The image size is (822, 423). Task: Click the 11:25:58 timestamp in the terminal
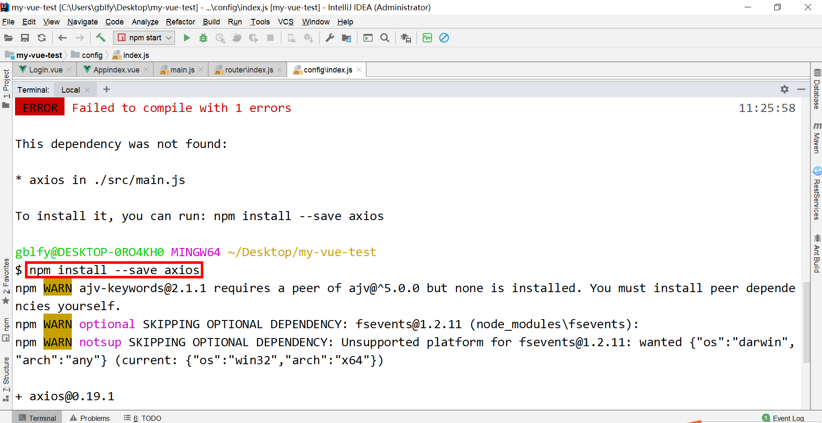pos(767,108)
